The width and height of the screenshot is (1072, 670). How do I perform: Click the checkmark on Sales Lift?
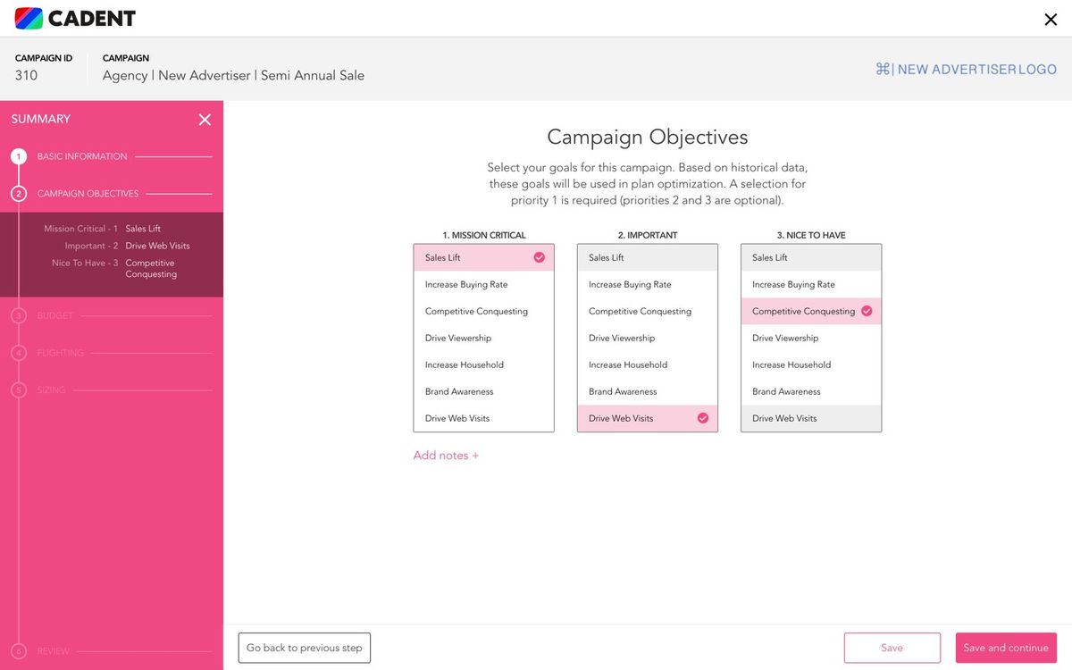pos(540,257)
